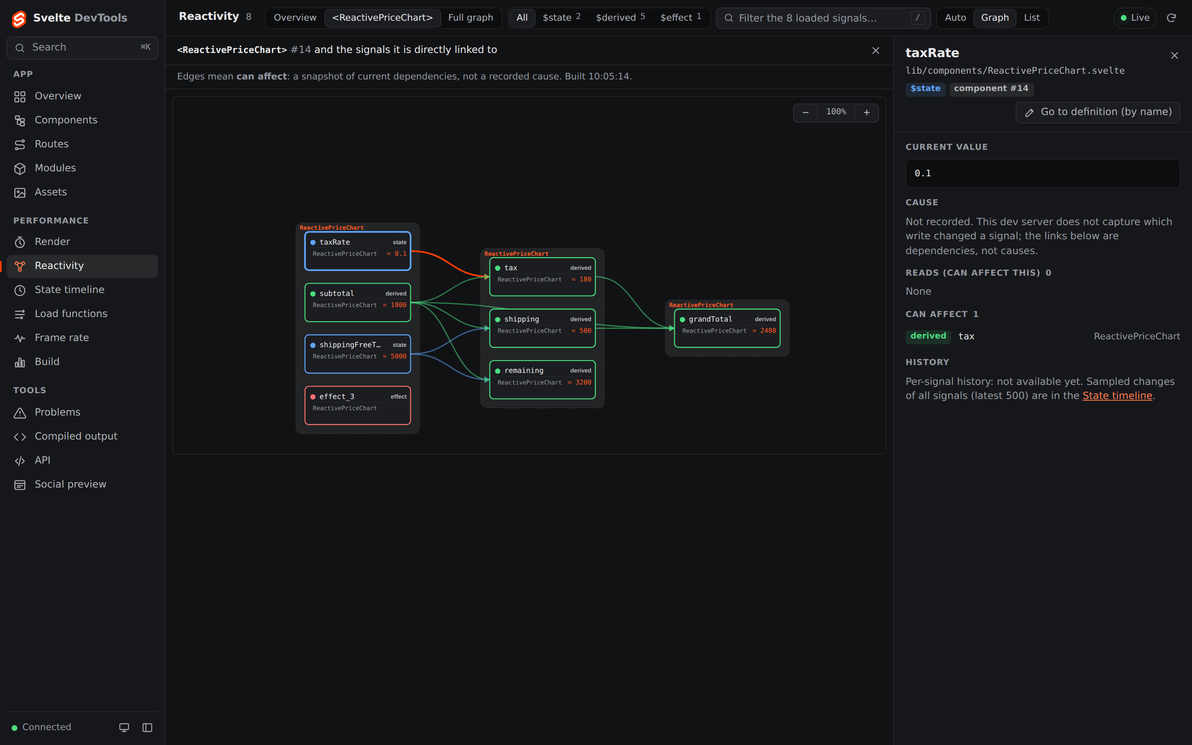Select the <ReactivePriceChart> tab
Image resolution: width=1192 pixels, height=745 pixels.
(382, 18)
